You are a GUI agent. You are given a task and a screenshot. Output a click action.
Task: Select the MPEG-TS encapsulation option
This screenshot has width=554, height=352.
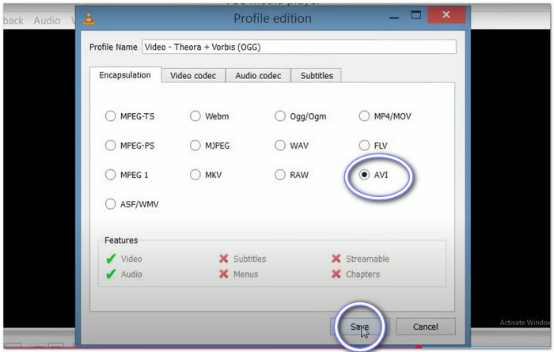click(x=111, y=116)
